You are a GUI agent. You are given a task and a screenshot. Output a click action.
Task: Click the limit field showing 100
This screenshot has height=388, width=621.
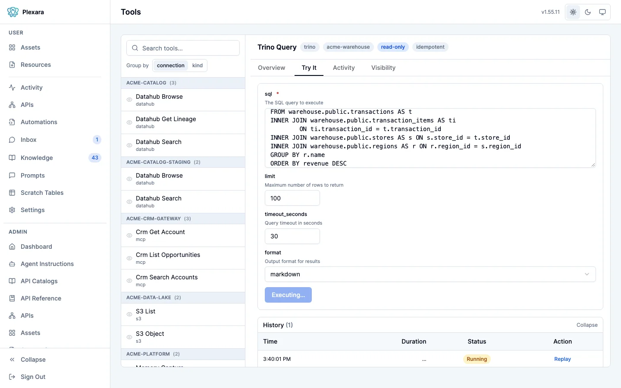point(292,198)
